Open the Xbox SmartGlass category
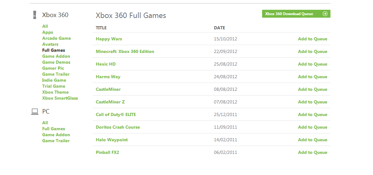The image size is (373, 175). (x=60, y=98)
